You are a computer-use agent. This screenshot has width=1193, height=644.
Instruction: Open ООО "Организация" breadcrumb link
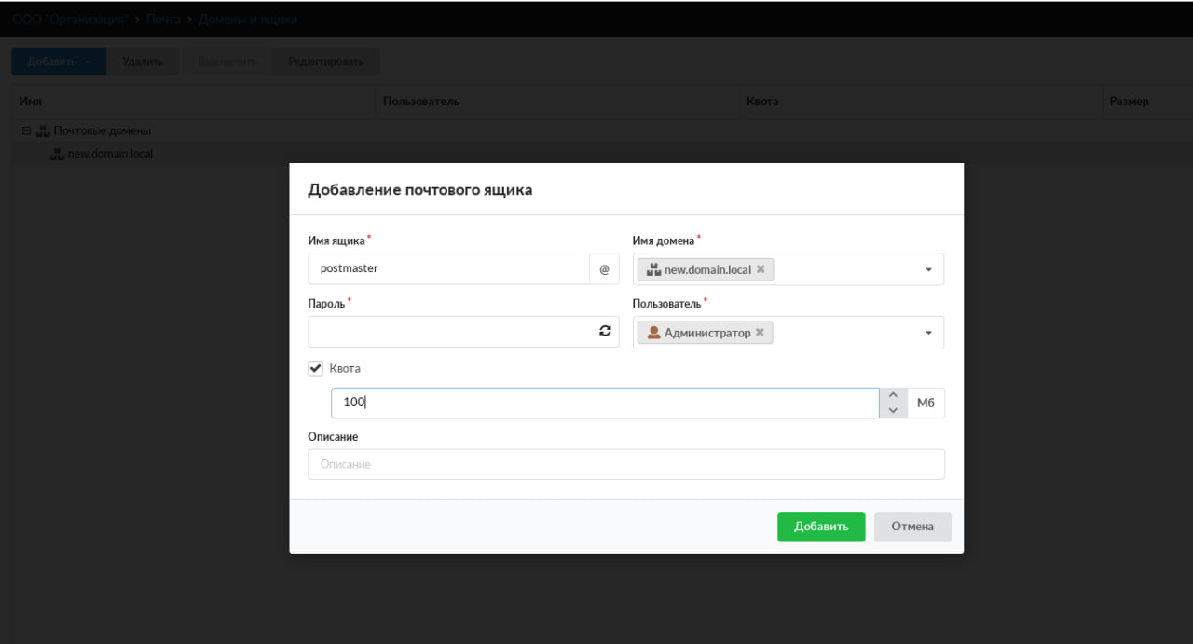[x=70, y=20]
